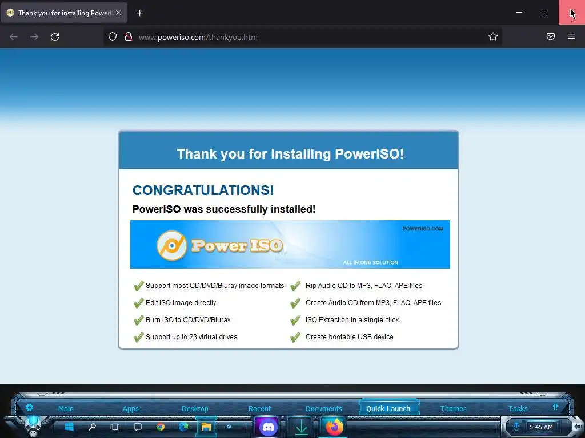Click 'PowerISO was successfully installed!' text
585x438 pixels.
tap(224, 209)
